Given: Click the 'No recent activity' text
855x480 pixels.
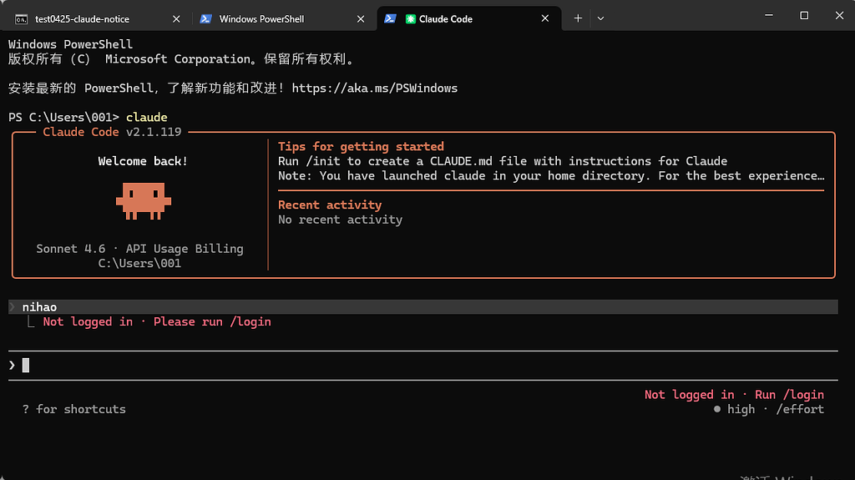Looking at the screenshot, I should tap(341, 220).
